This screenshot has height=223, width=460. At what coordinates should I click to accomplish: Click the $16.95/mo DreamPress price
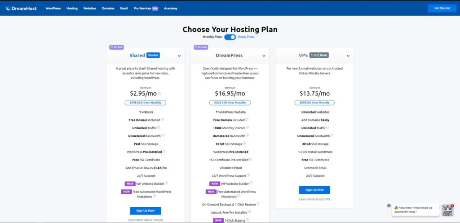coord(230,93)
